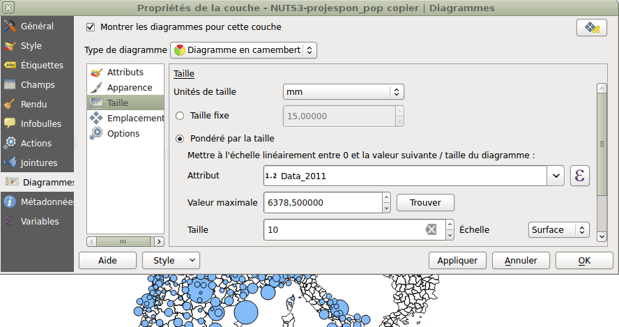Screen dimensions: 619x327
Task: Click the horizontal scrollbar left arrow in list
Action: pos(91,241)
